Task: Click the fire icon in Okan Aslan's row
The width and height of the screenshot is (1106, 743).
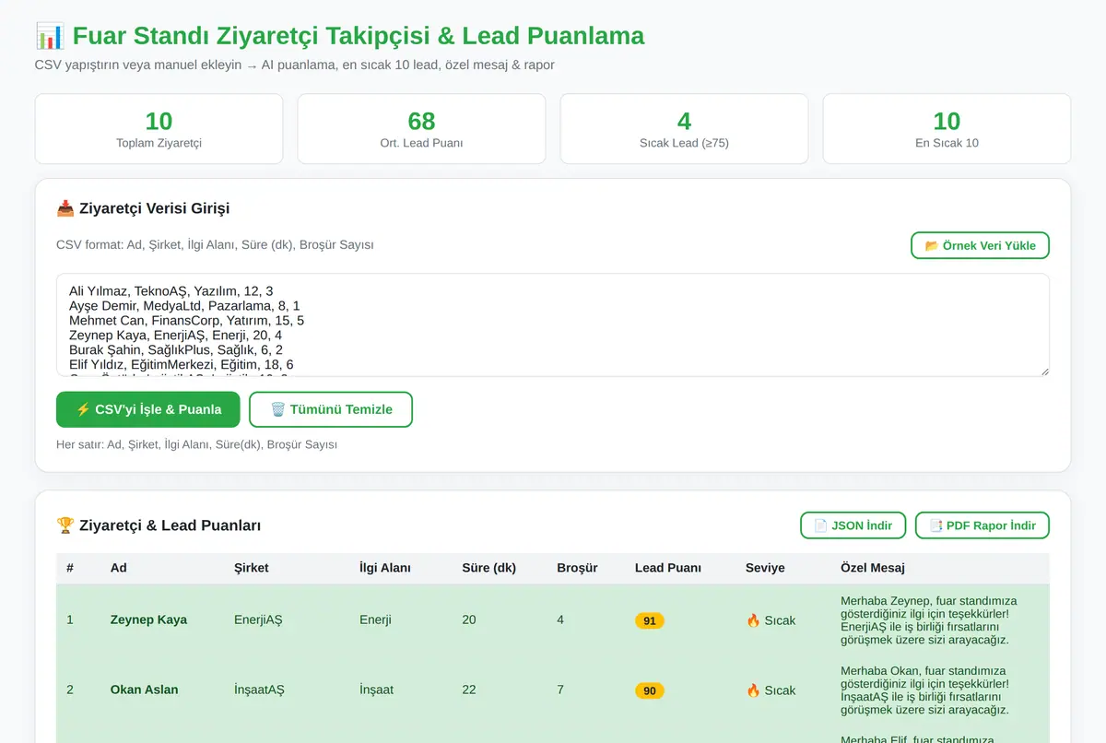Action: [x=753, y=690]
